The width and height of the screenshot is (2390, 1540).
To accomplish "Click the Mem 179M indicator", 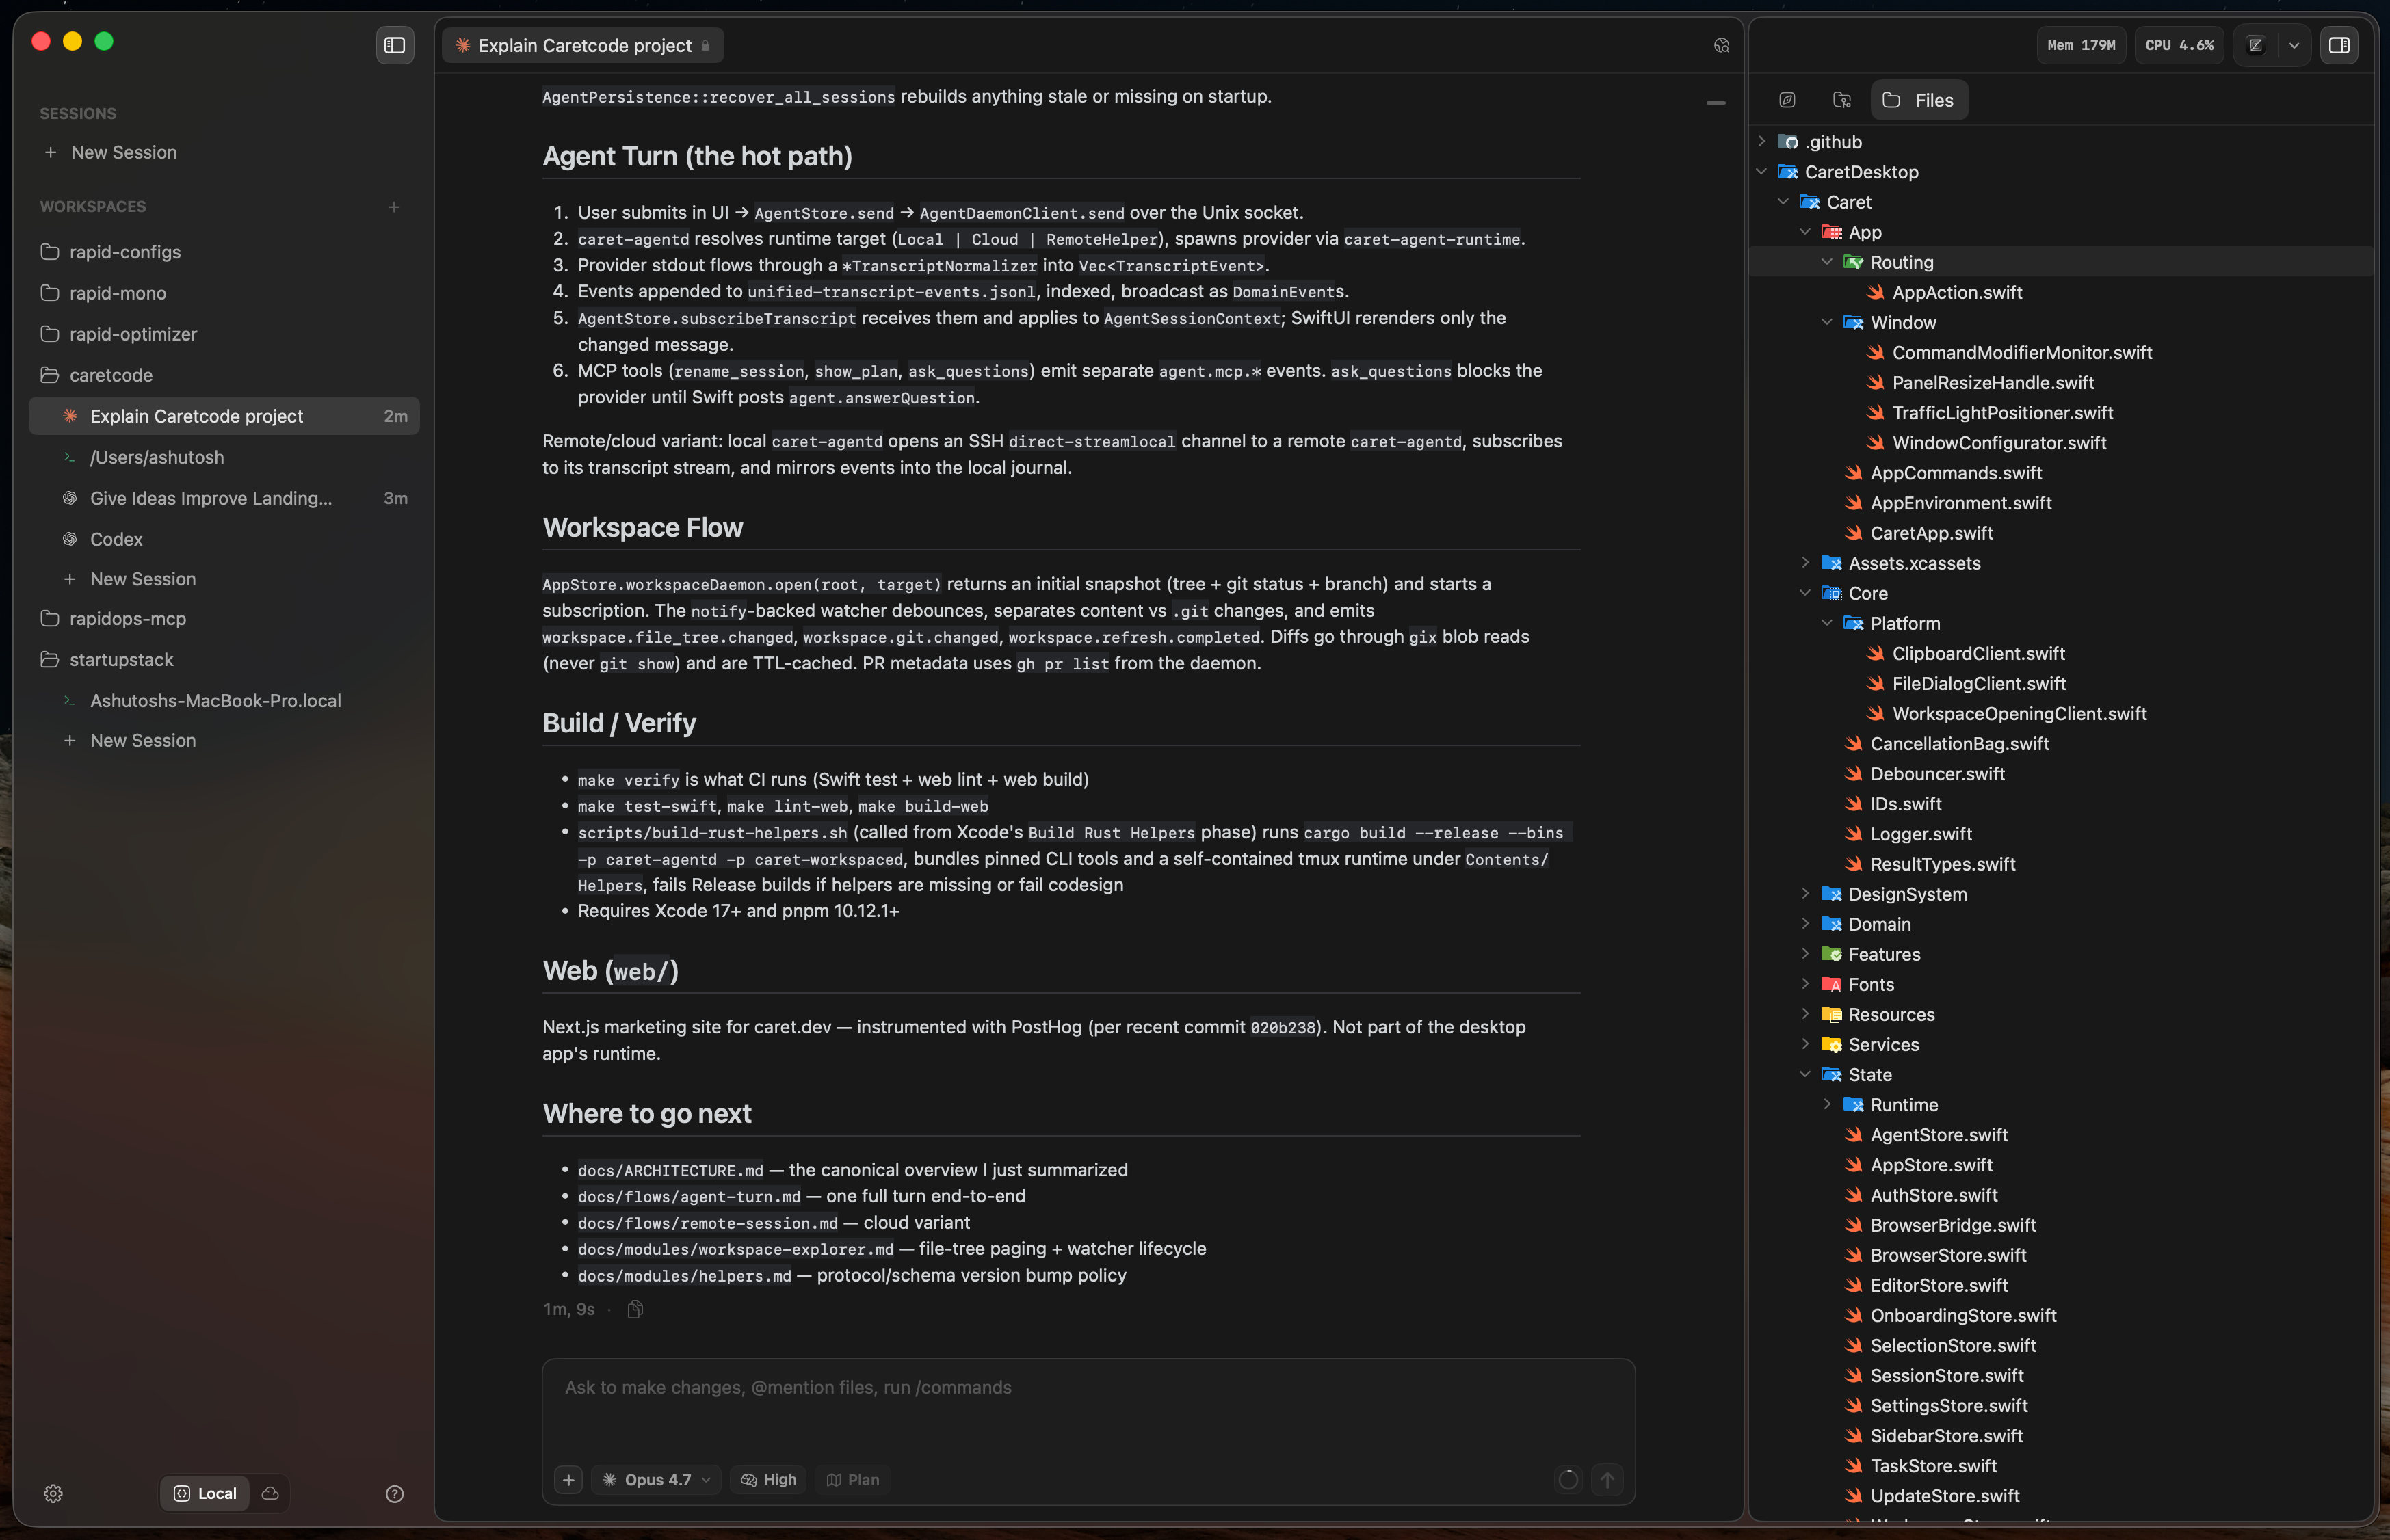I will click(2081, 45).
